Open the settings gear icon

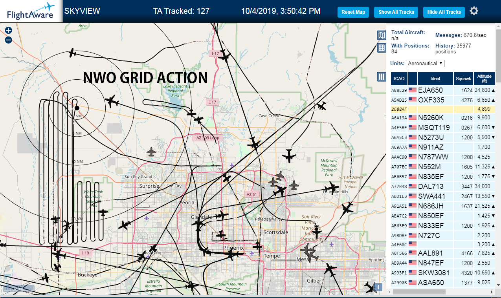(474, 11)
